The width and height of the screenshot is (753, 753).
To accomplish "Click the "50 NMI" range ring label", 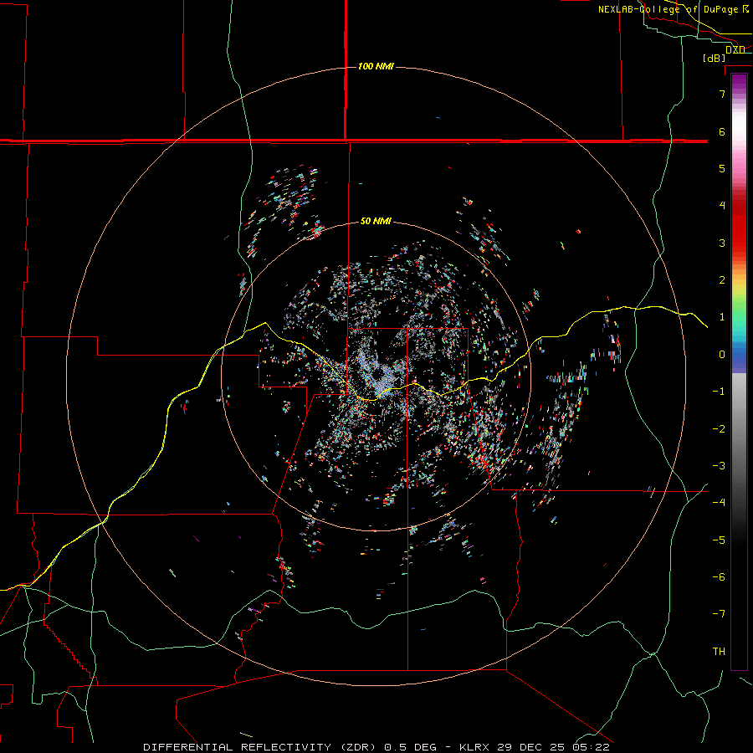I will (x=376, y=221).
